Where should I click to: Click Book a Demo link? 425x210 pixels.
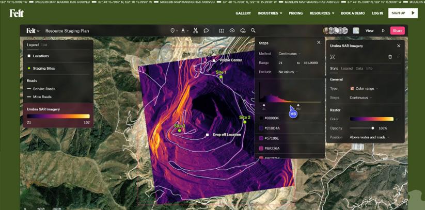353,13
